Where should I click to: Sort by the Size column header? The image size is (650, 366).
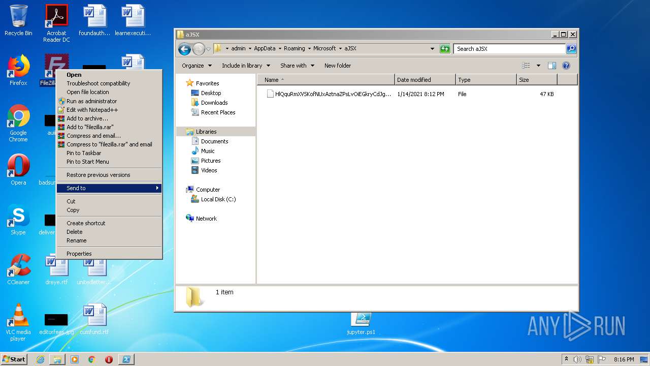(x=537, y=80)
